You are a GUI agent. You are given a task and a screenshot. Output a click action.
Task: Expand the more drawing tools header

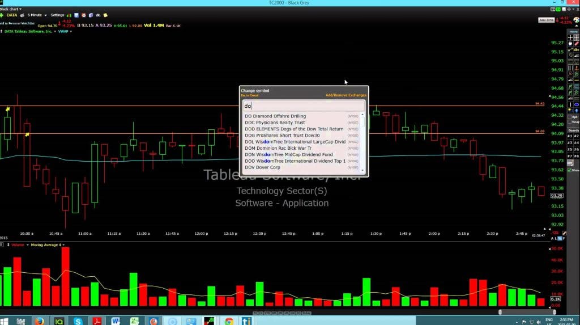(573, 32)
